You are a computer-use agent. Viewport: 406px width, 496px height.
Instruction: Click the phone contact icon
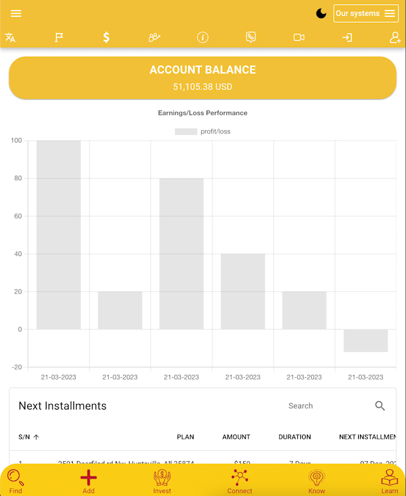(251, 38)
